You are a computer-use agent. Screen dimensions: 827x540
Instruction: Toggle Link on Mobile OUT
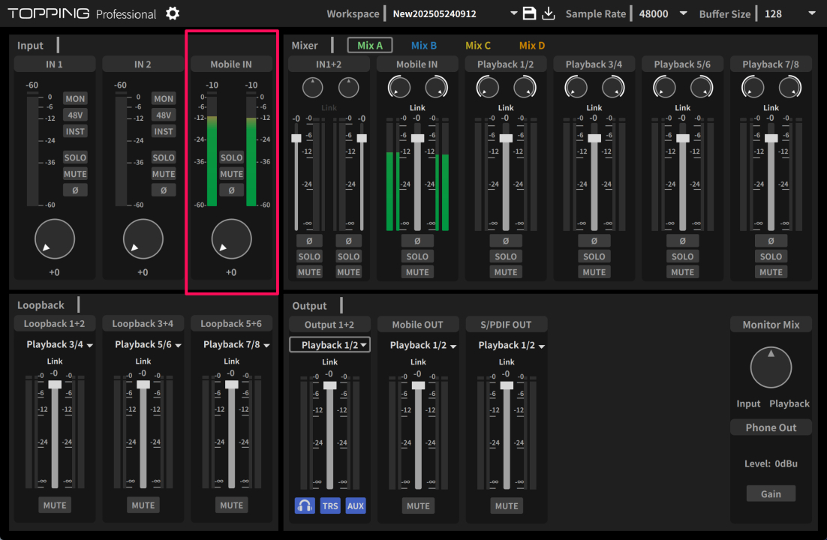(x=418, y=361)
